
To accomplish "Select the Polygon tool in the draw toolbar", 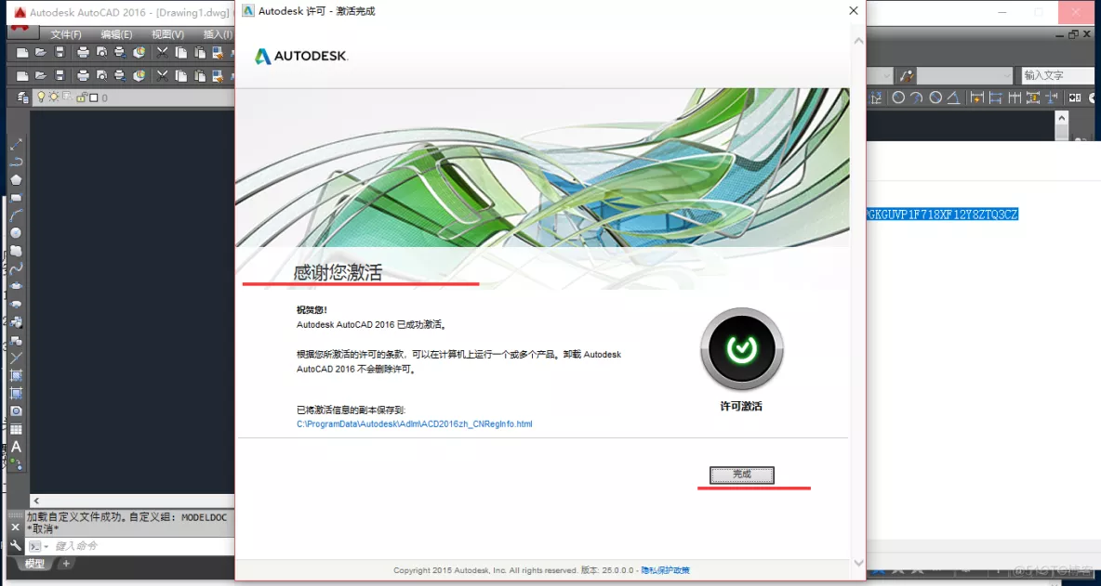I will (x=16, y=180).
